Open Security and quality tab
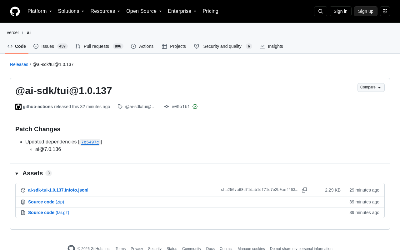Screen dimensions: 400x250 223,46
